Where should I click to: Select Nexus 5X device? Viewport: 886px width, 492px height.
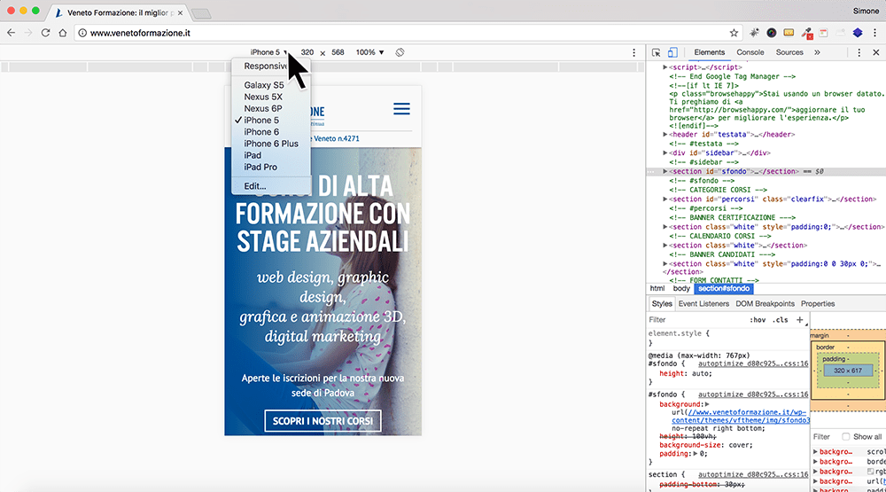263,97
